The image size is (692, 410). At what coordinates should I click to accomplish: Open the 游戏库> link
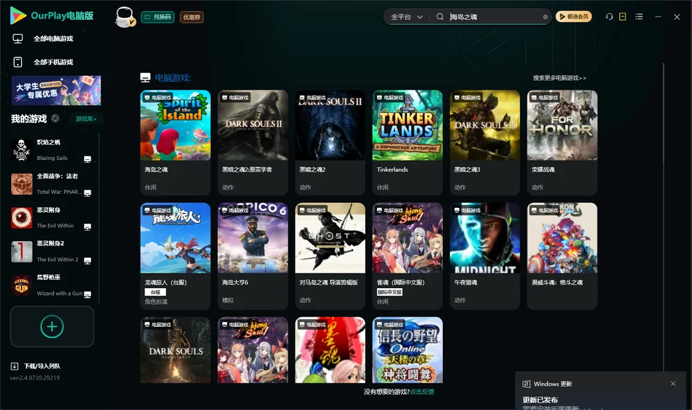tap(86, 119)
